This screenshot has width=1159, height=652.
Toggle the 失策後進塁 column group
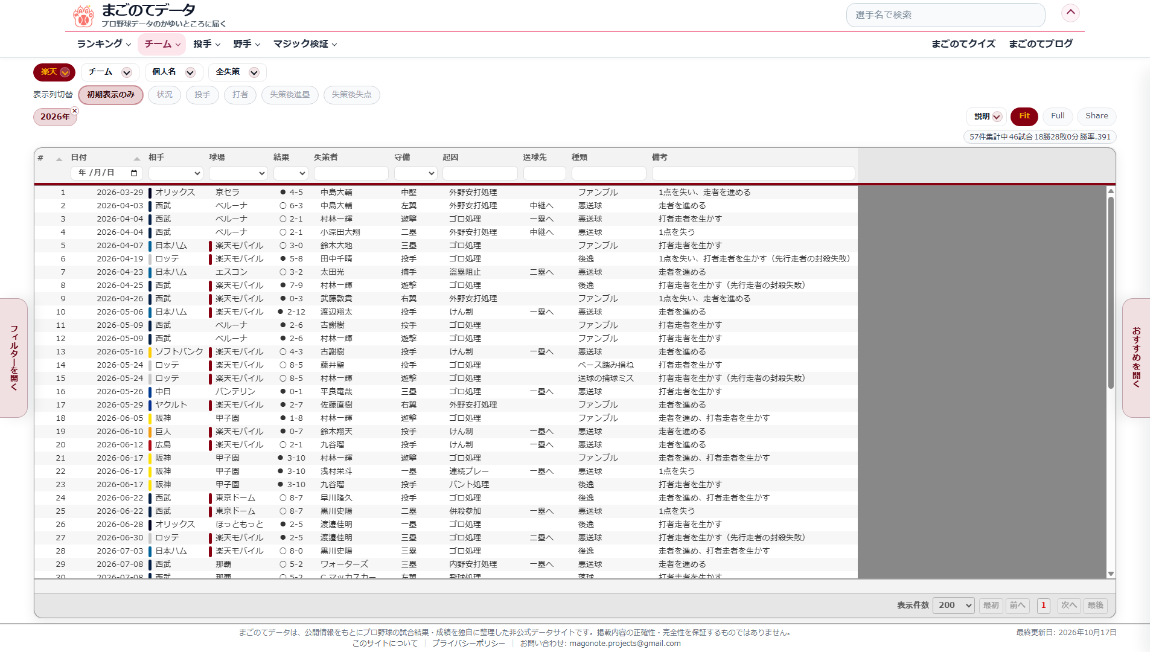pos(290,95)
